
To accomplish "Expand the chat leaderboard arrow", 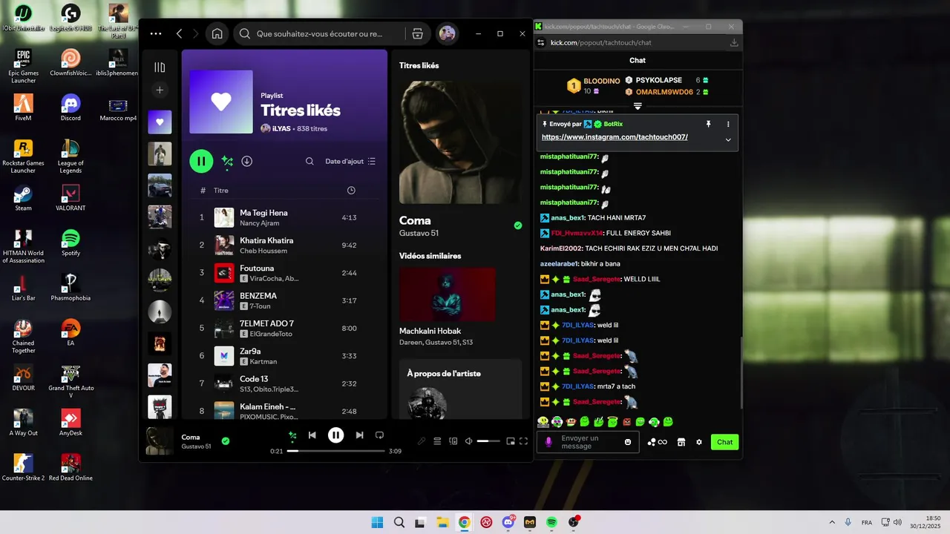I will point(638,107).
